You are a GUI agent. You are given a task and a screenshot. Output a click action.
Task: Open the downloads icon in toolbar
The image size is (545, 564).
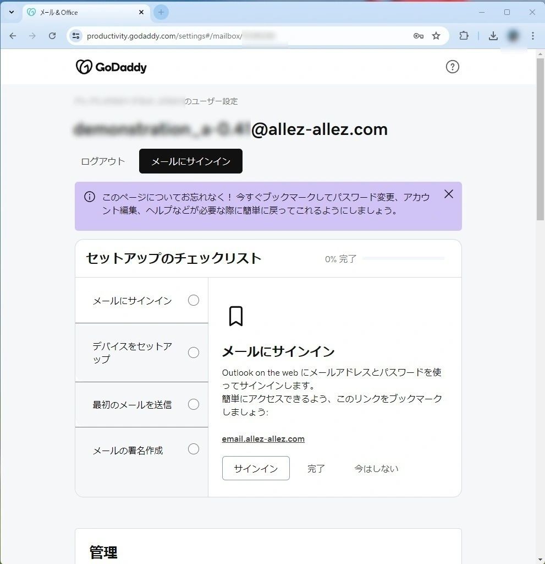(x=493, y=36)
